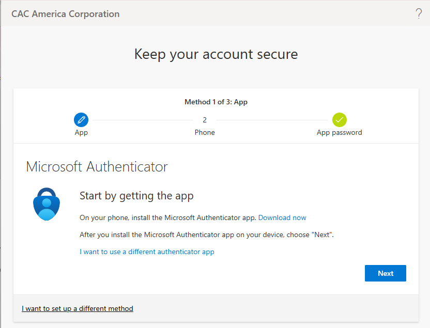Viewport: 430px width, 328px height.
Task: Click the blue pencil App step icon
Action: pos(81,120)
